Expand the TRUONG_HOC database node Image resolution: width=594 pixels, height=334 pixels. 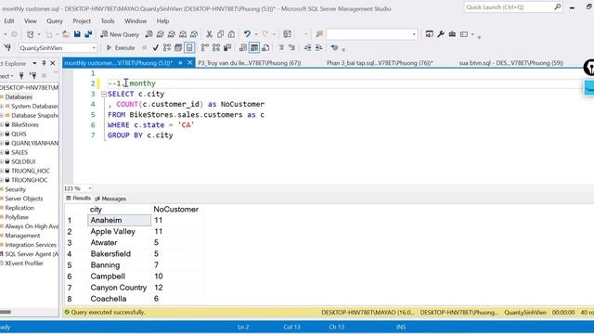2,171
